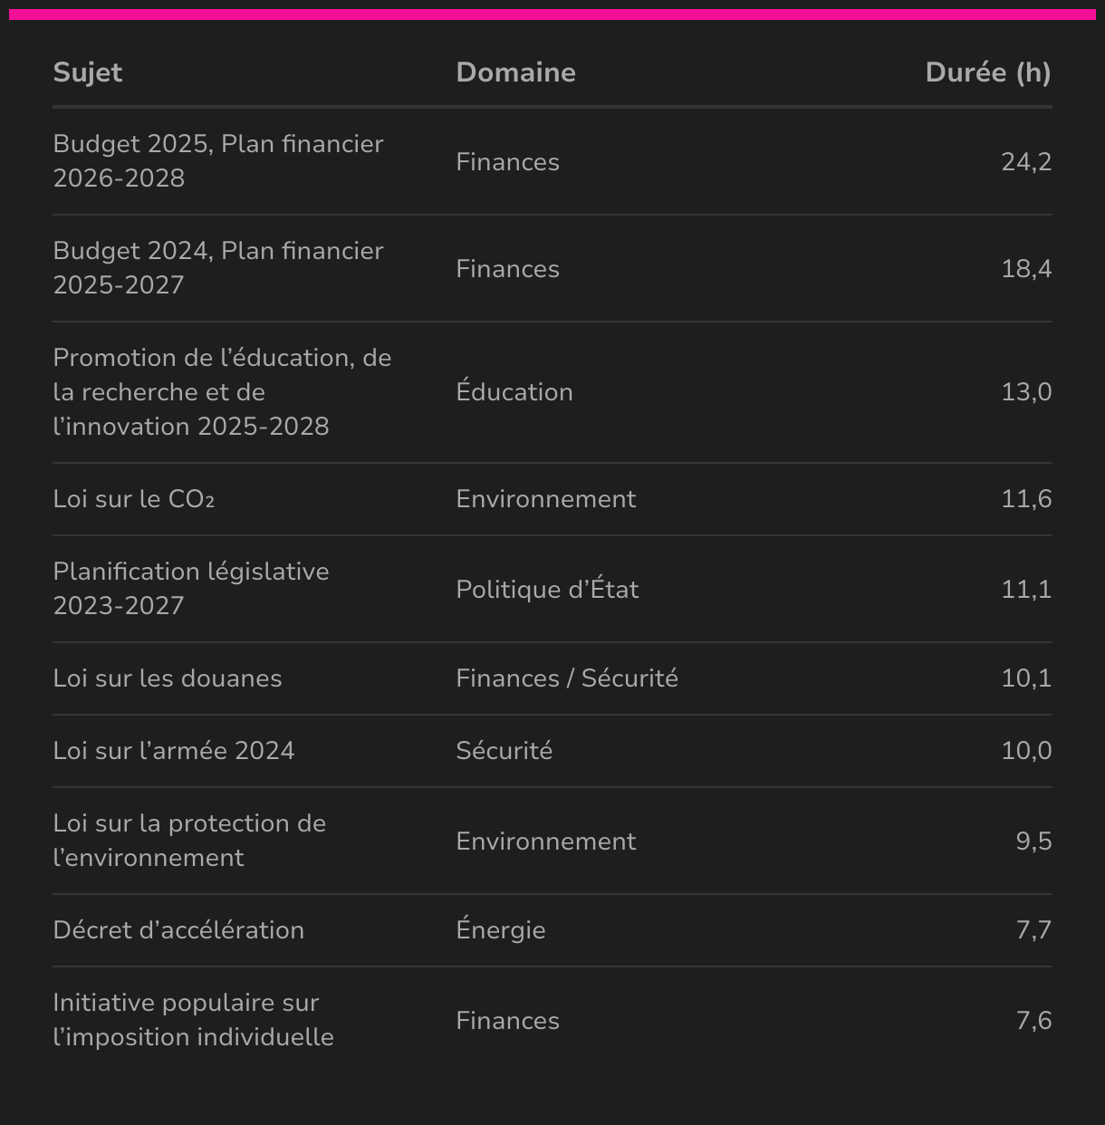Select the Budget 2024 subject cell
This screenshot has width=1105, height=1125.
pos(217,268)
